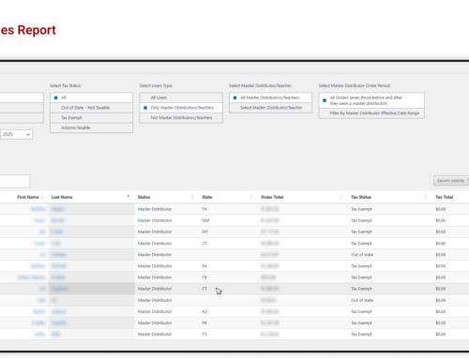
Task: Click the search box above the table
Action: (15, 181)
